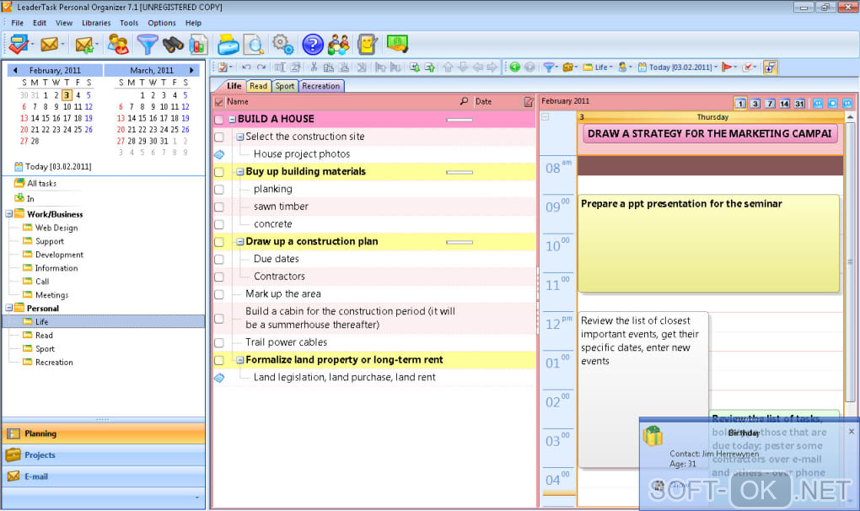The height and width of the screenshot is (511, 860).
Task: Click the blue question mark help icon
Action: (x=313, y=45)
